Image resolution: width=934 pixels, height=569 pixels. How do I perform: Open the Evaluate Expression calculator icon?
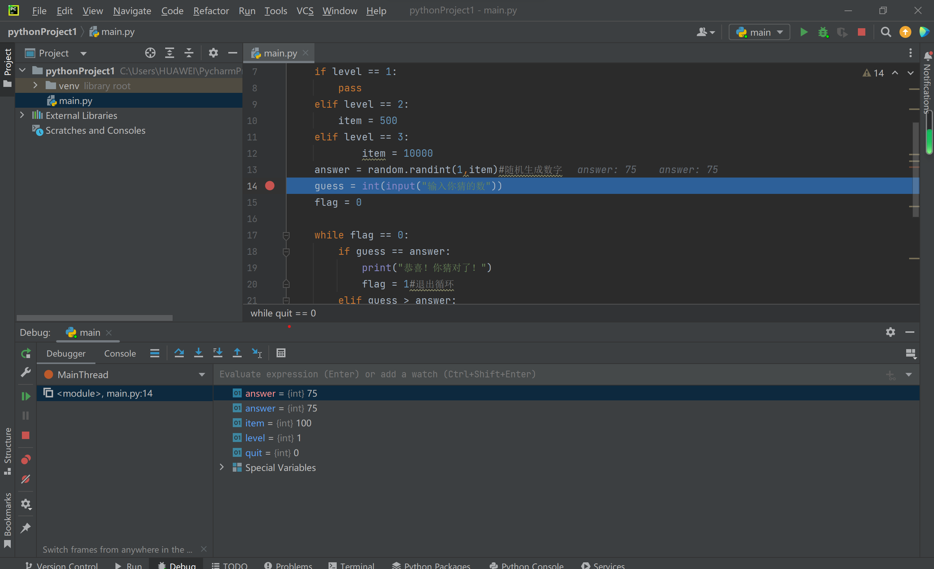281,353
